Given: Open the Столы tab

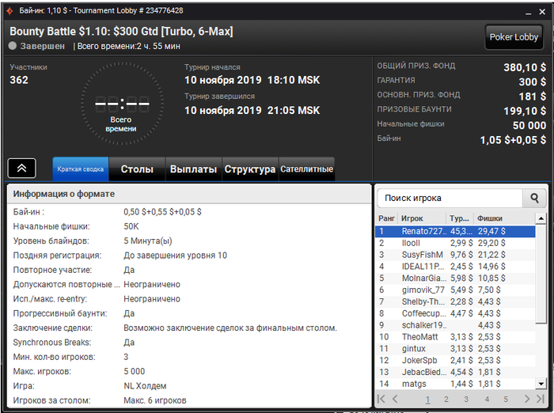Looking at the screenshot, I should click(x=137, y=169).
